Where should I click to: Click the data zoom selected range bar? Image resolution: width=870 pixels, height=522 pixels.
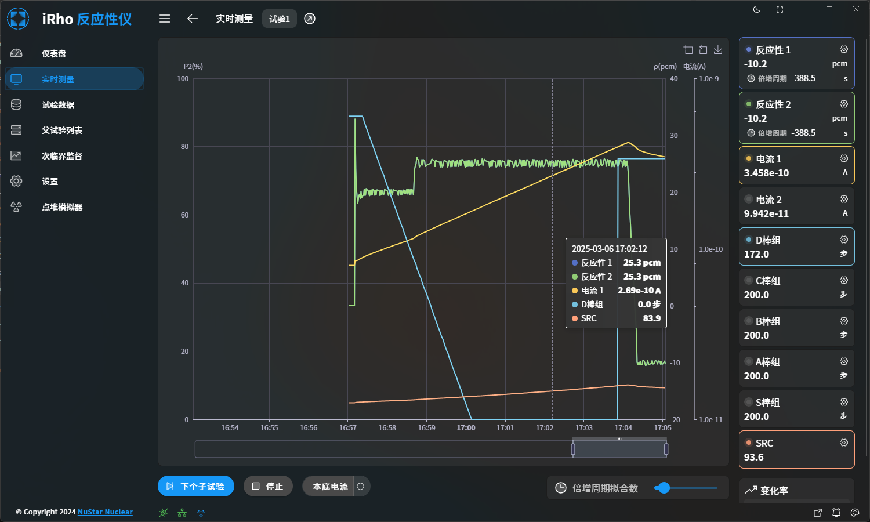619,449
